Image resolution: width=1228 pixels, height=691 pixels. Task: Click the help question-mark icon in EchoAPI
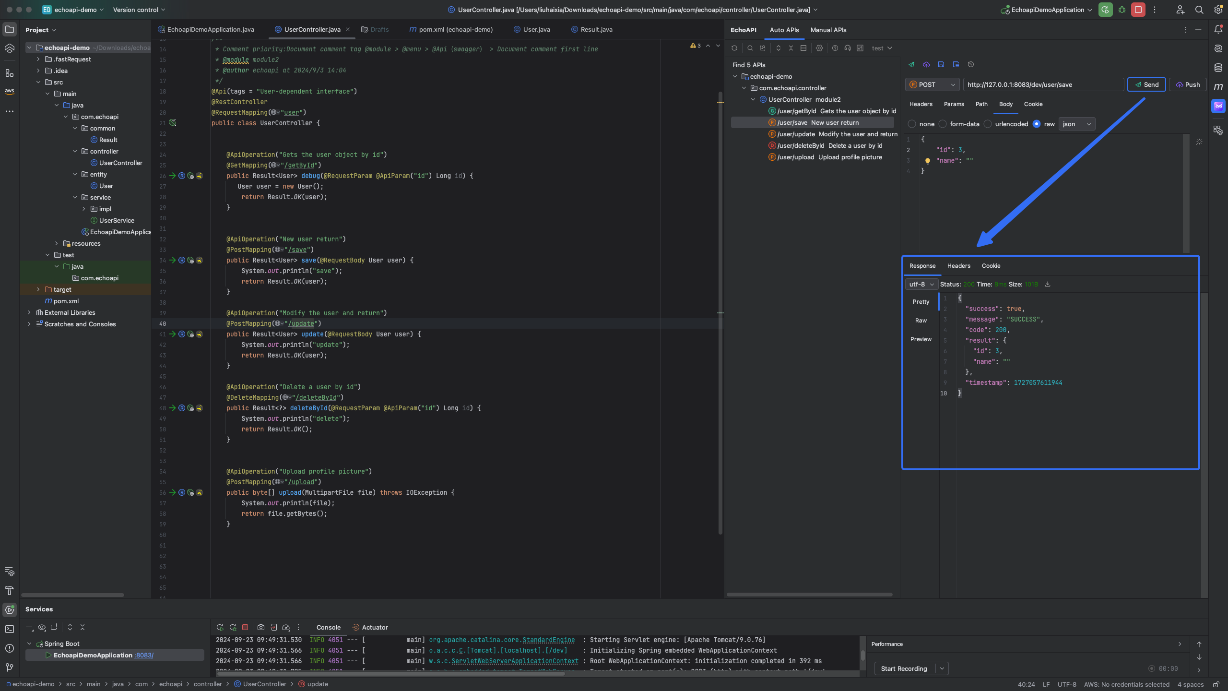point(835,48)
